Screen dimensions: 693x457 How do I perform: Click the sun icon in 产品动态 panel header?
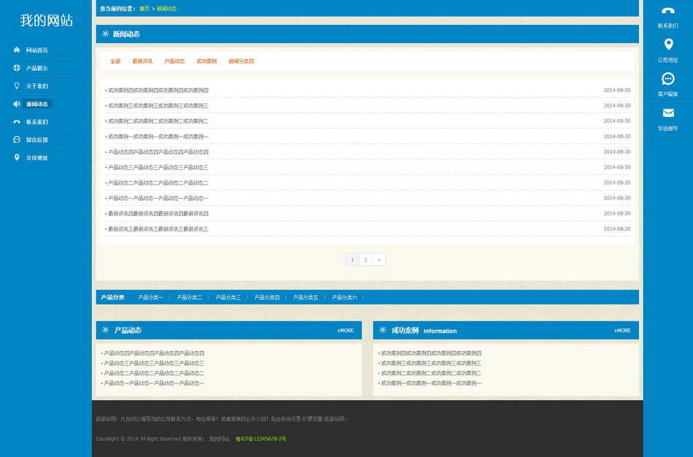click(x=105, y=330)
